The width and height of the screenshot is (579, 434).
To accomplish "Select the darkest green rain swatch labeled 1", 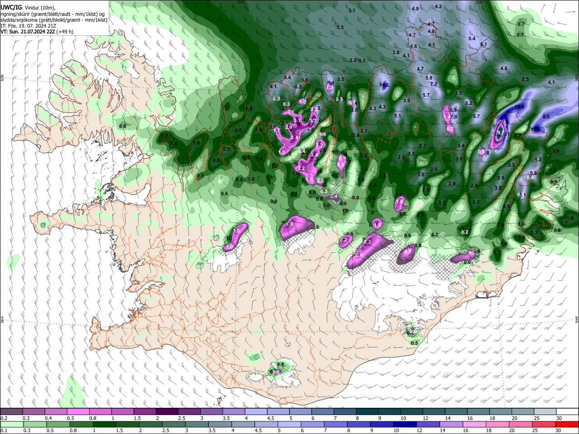I will pyautogui.click(x=104, y=424).
